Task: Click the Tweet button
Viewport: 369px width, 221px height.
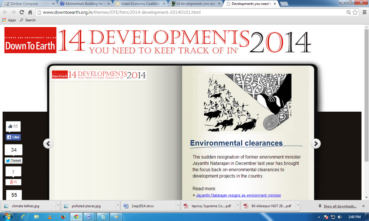Action: tap(14, 161)
